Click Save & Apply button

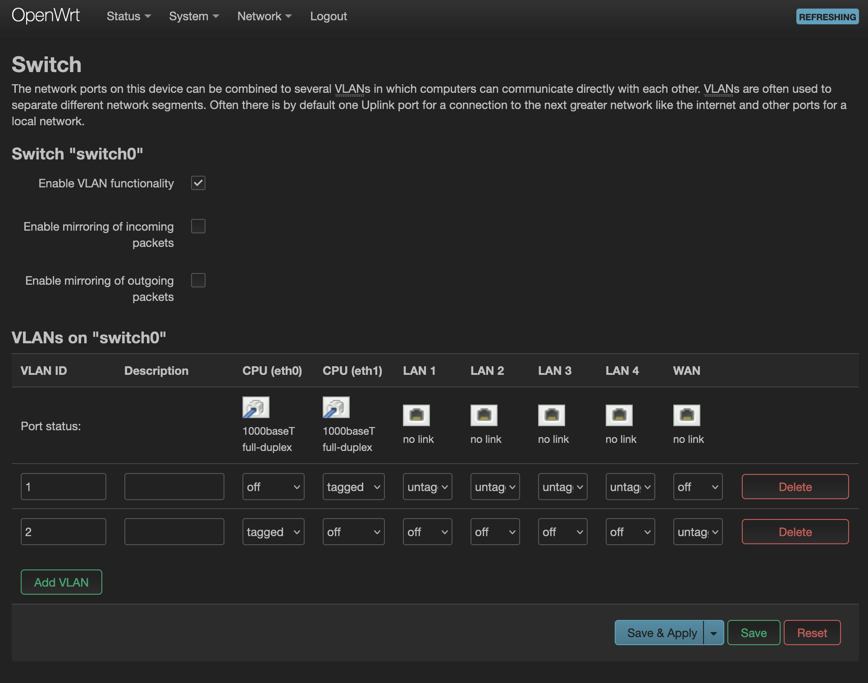pos(659,633)
